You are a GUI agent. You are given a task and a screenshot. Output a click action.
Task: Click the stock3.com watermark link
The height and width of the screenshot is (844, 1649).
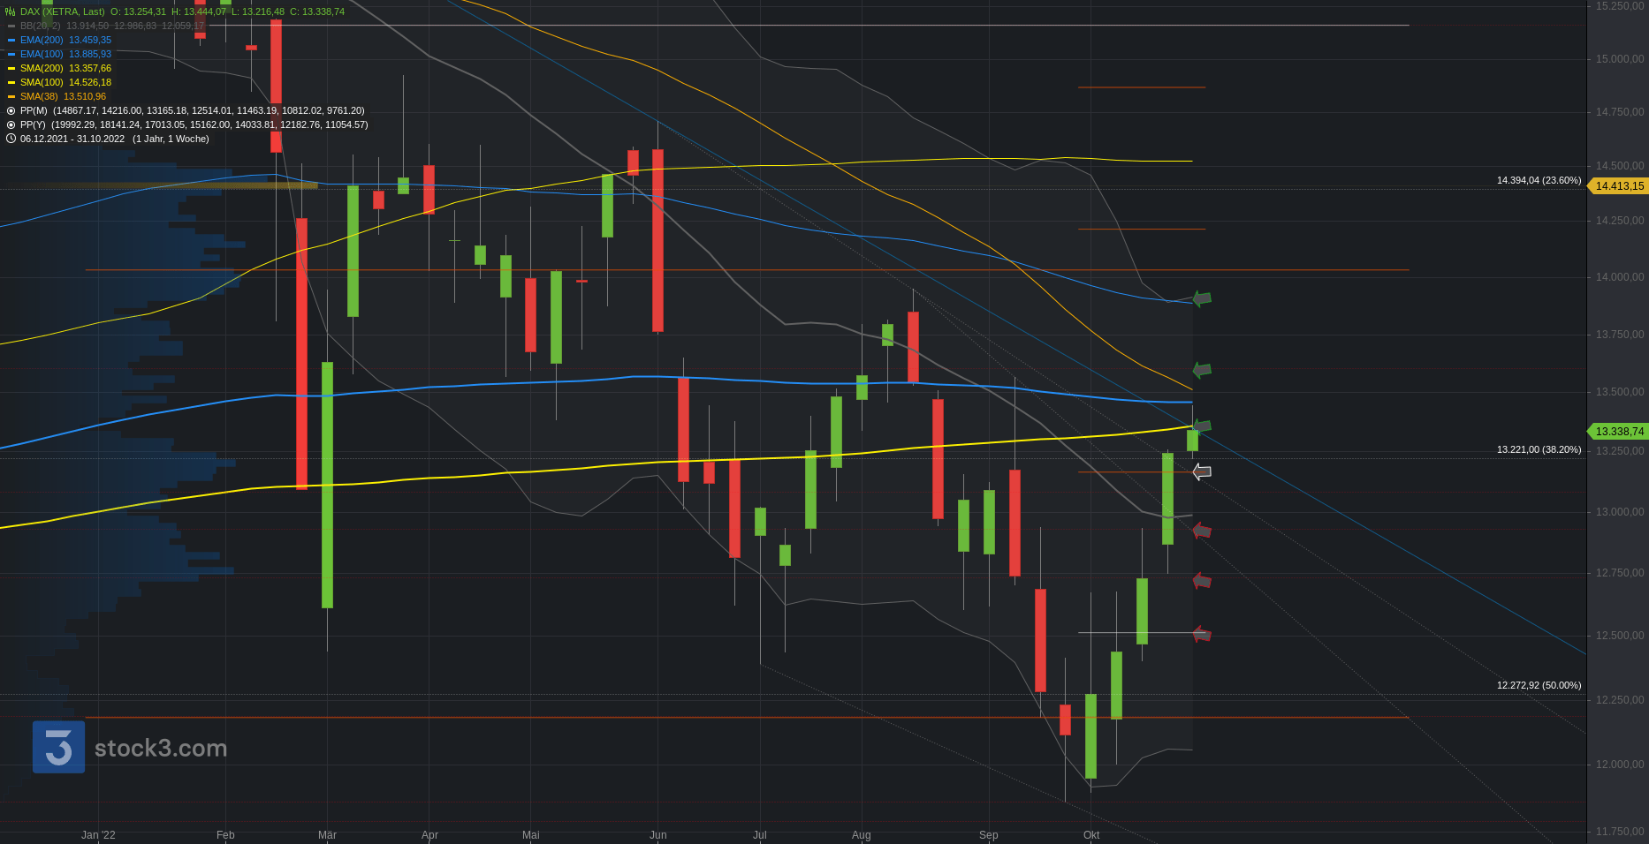pos(161,749)
